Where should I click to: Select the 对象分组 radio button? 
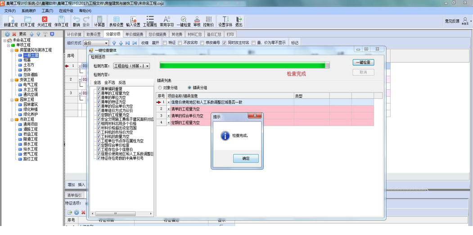pos(160,88)
